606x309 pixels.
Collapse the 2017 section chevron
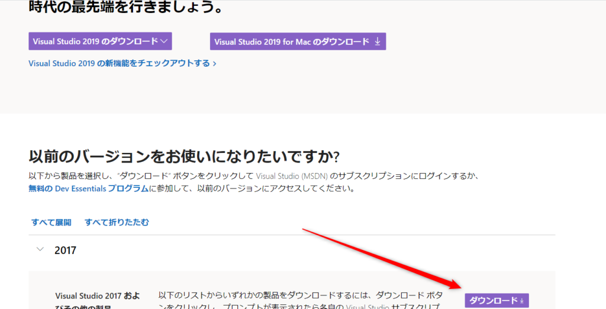coord(40,249)
